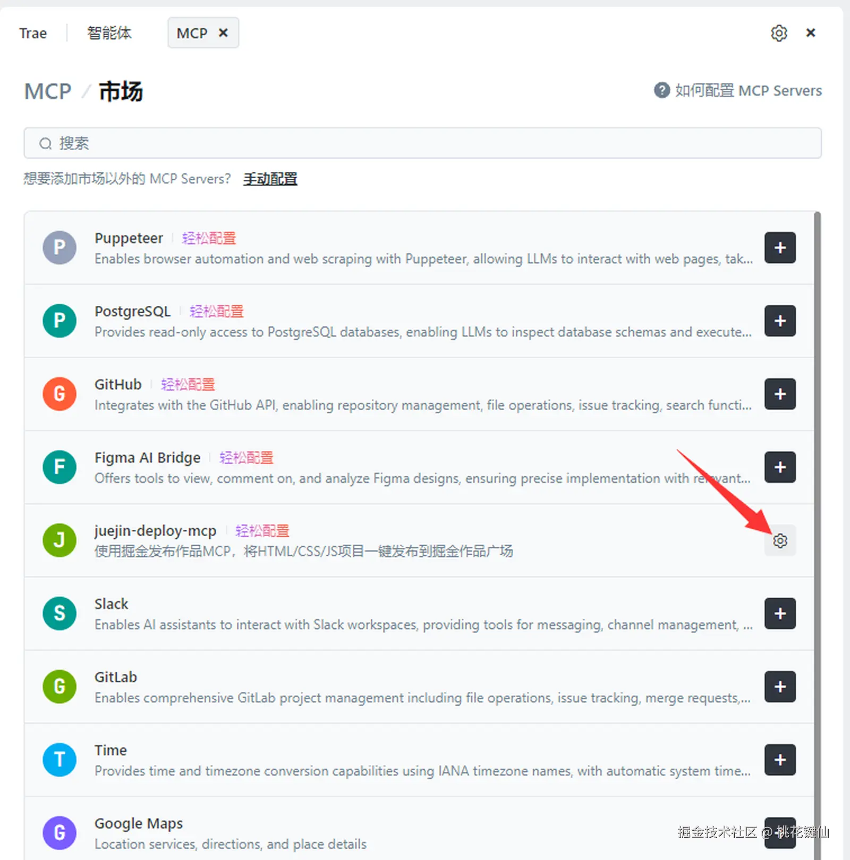
Task: Click 轻松配置 tag next to Figma AI Bridge
Action: pyautogui.click(x=246, y=457)
